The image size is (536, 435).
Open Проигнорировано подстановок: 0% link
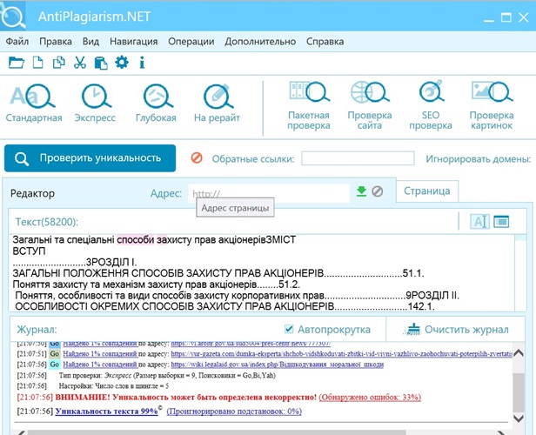(234, 412)
